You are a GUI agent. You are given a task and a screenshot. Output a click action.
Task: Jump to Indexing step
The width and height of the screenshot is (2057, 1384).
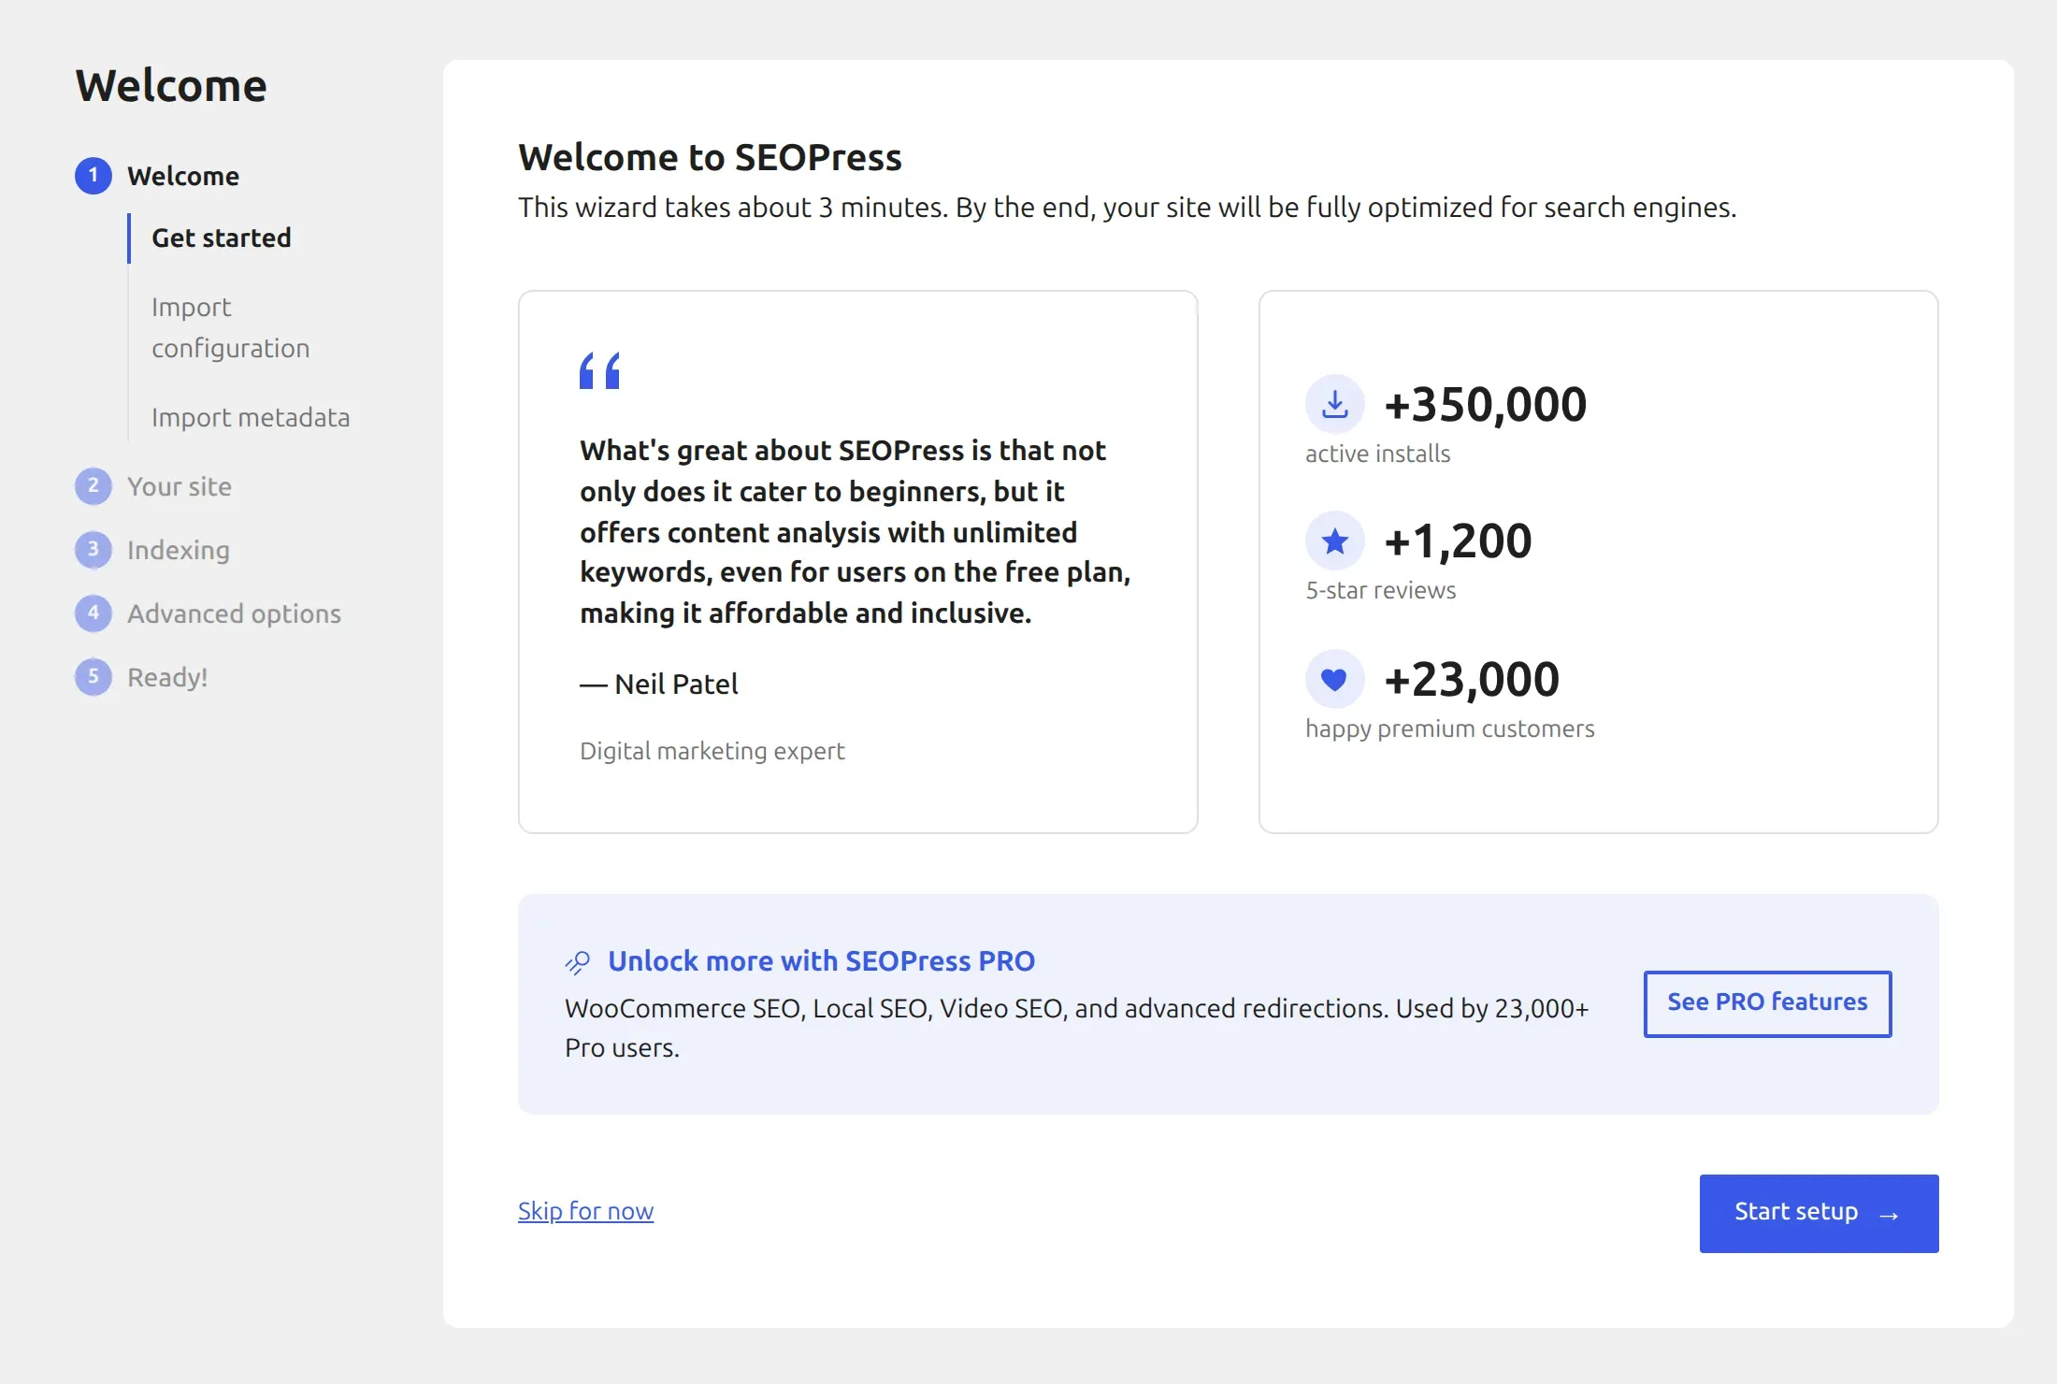point(179,550)
